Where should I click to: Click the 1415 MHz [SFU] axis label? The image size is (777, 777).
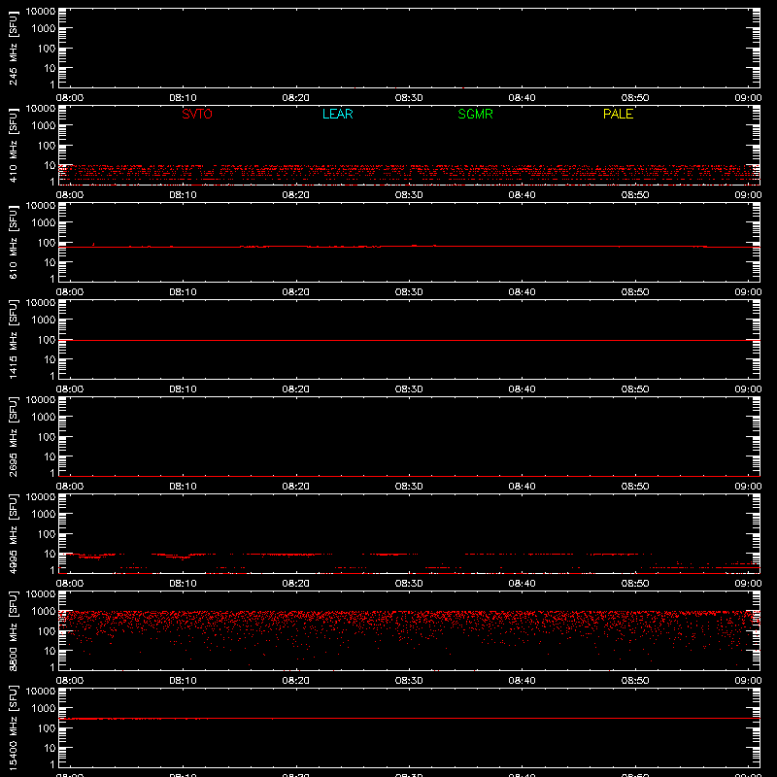coord(13,339)
